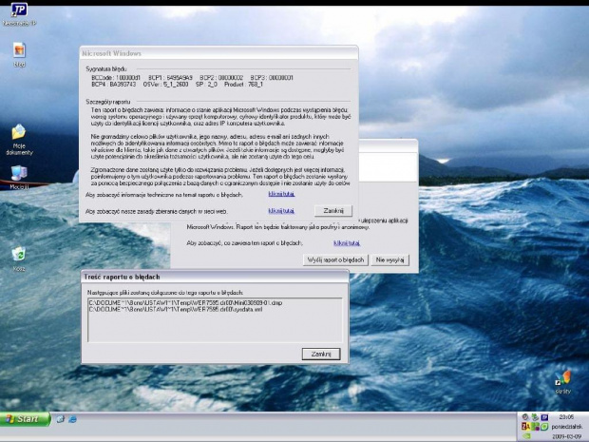Click 'kliknij tutaj' link for web data policy

click(281, 211)
